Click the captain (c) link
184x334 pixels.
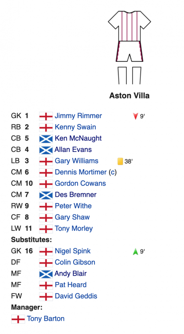tap(113, 172)
